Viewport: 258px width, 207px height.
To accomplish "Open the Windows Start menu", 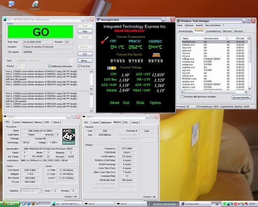I will pyautogui.click(x=10, y=204).
